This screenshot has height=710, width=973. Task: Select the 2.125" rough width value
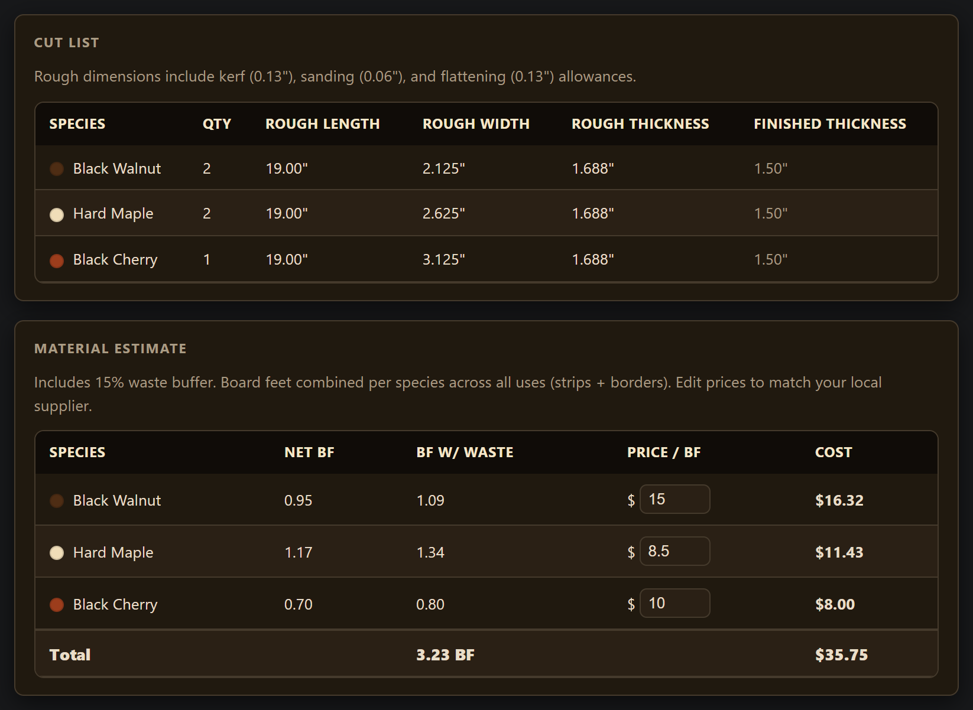point(444,168)
